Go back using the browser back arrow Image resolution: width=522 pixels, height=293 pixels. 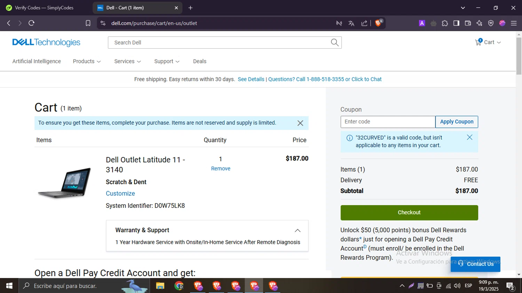point(9,23)
